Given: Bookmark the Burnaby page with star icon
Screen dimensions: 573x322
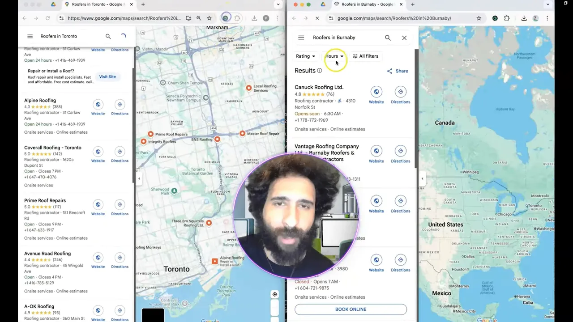Looking at the screenshot, I should [479, 18].
